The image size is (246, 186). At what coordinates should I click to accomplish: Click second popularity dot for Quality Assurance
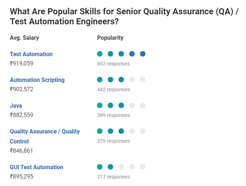pyautogui.click(x=111, y=131)
